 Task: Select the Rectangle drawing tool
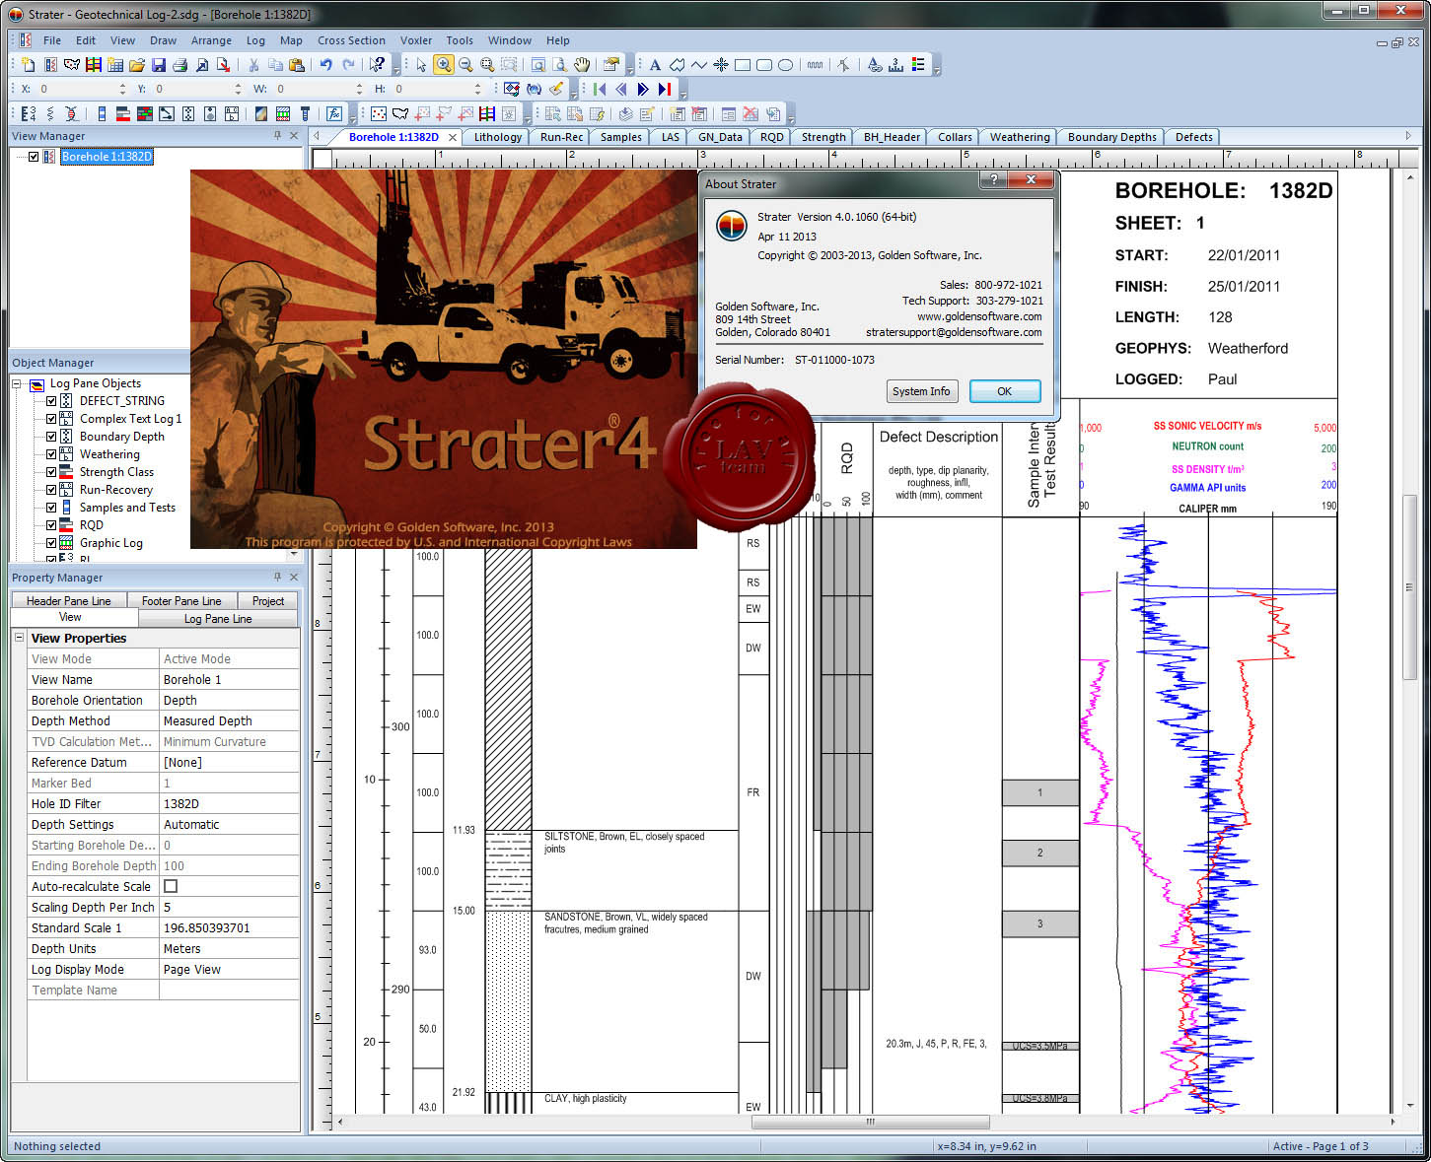click(x=743, y=65)
